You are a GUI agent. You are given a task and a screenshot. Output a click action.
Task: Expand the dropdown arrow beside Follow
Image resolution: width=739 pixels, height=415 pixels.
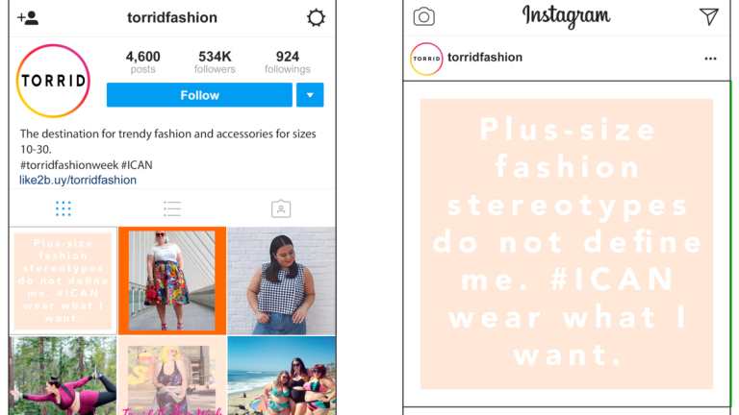310,95
